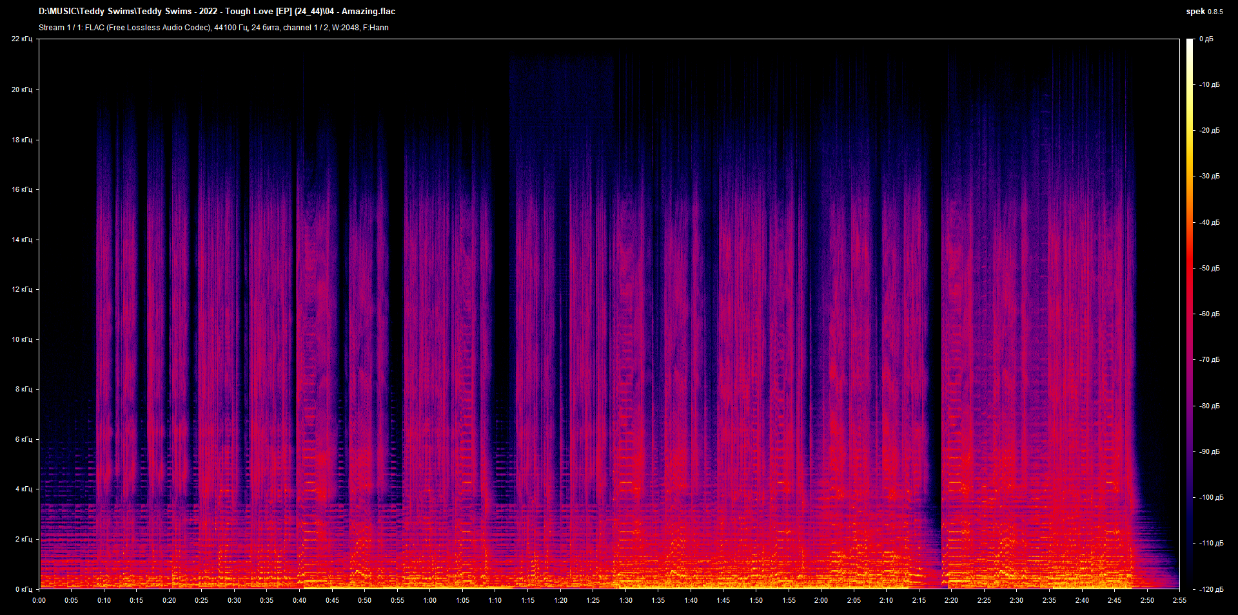The width and height of the screenshot is (1238, 615).
Task: Click the 10 кГц frequency axis label
Action: tap(21, 339)
